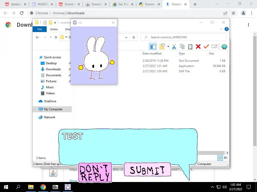Click the Search runonce_WINDOWS field

(x=183, y=37)
